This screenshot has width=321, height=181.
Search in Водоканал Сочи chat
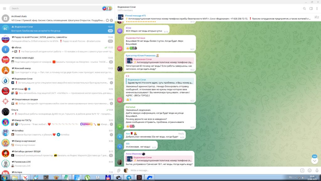304,8
